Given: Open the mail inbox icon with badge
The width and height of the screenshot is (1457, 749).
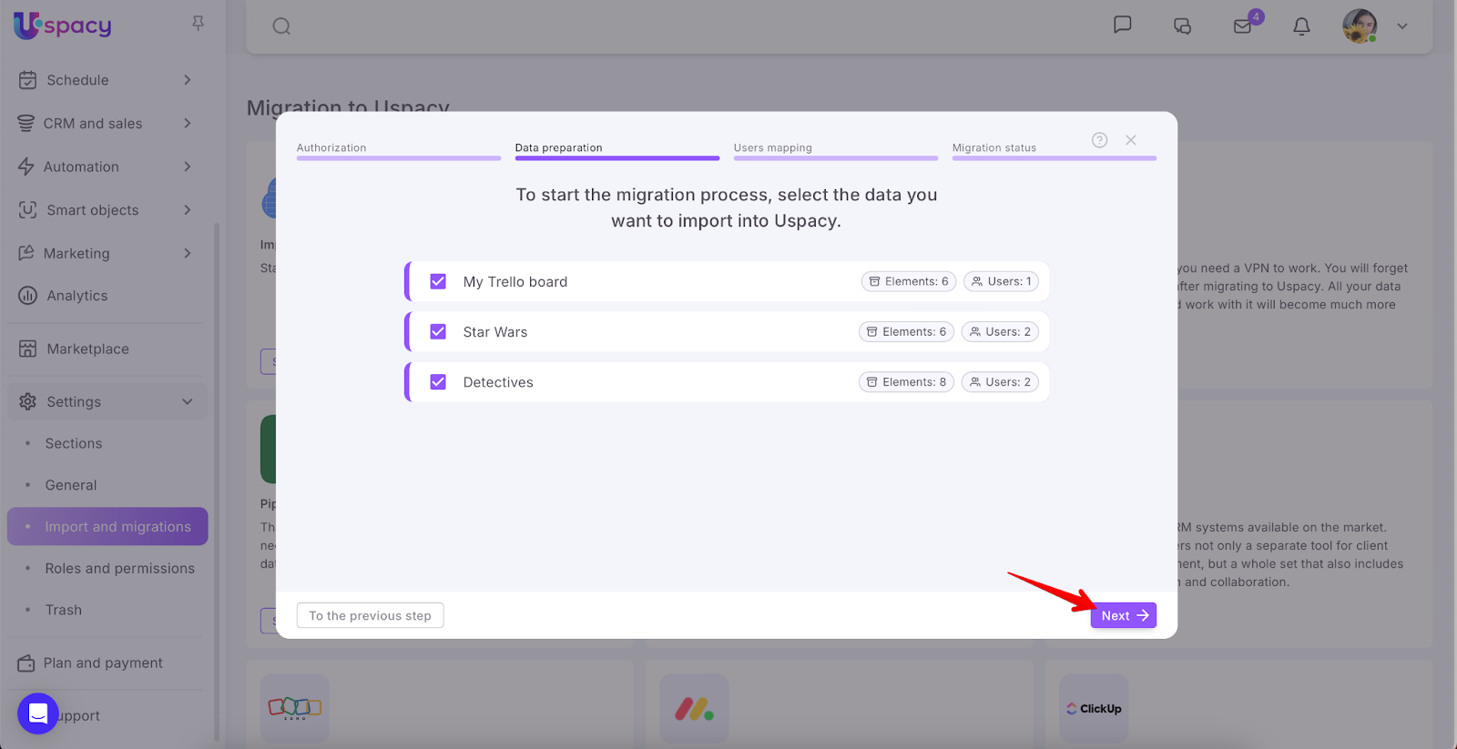Looking at the screenshot, I should [1243, 26].
